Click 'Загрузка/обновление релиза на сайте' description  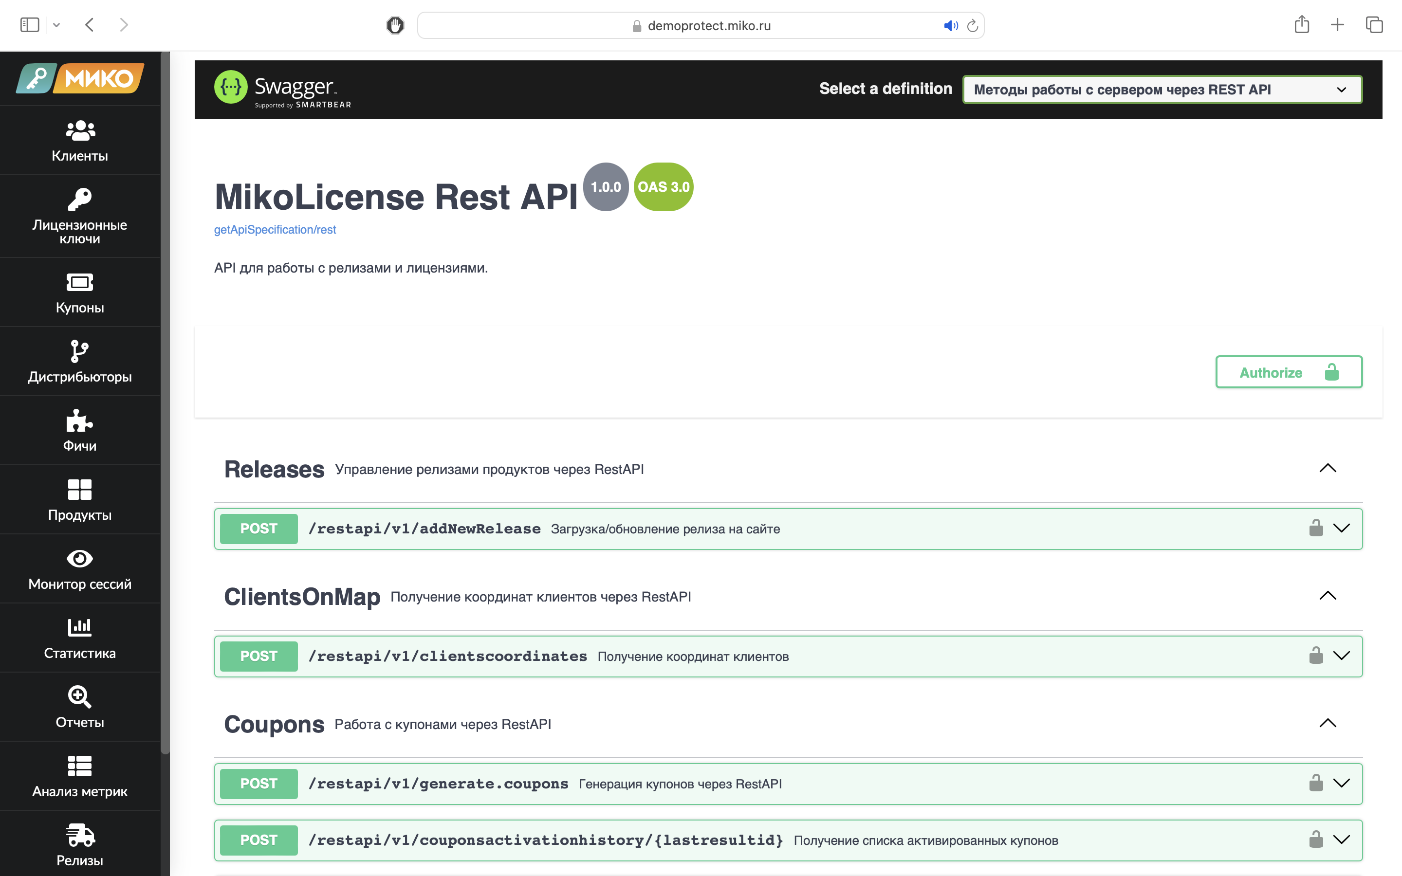coord(665,529)
